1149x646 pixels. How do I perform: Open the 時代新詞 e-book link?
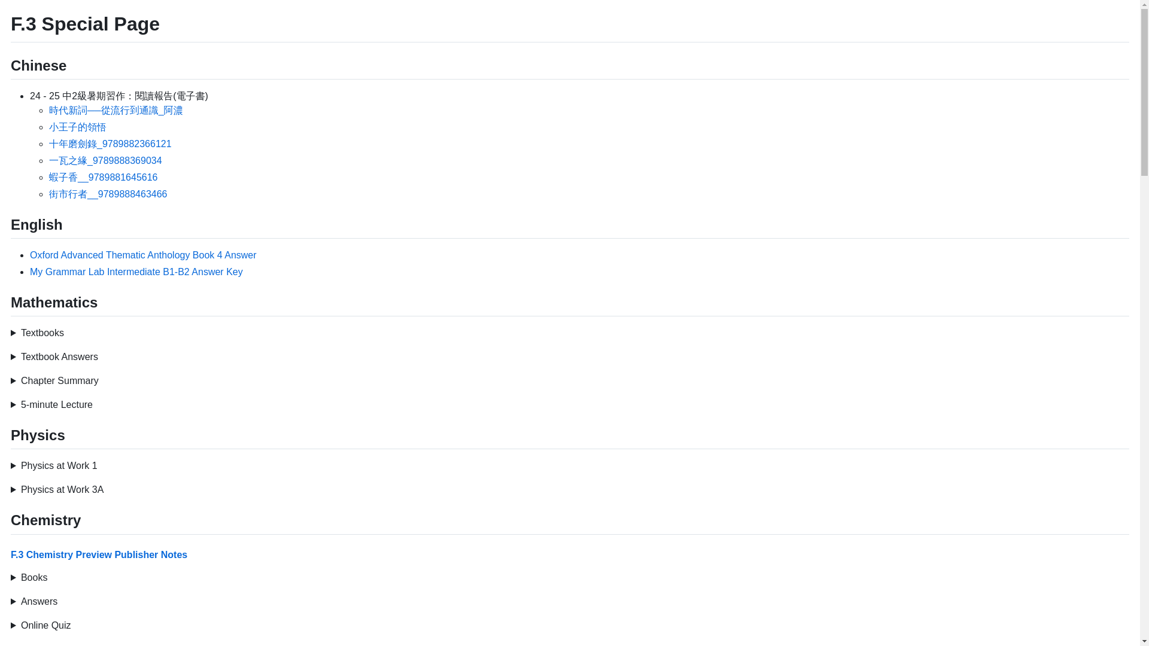click(116, 111)
